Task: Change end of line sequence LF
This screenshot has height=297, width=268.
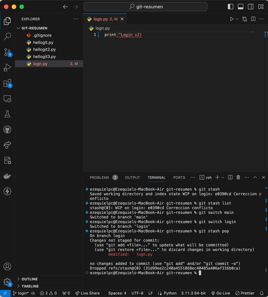Action: 150,293
